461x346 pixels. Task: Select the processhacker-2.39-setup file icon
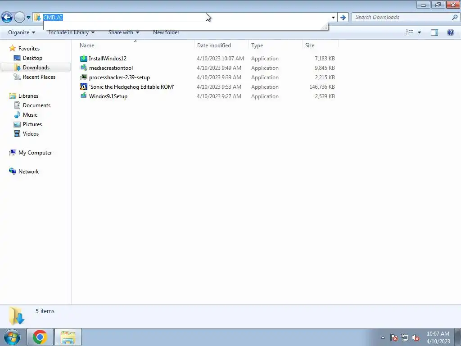(83, 77)
